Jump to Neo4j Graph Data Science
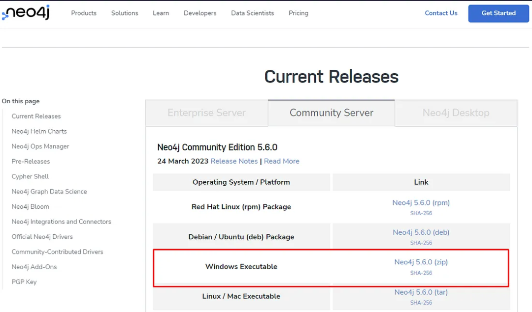This screenshot has width=532, height=312. (x=49, y=192)
